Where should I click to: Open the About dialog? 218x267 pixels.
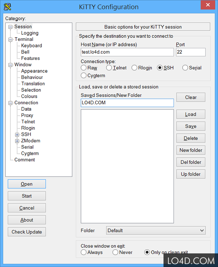pos(27,220)
